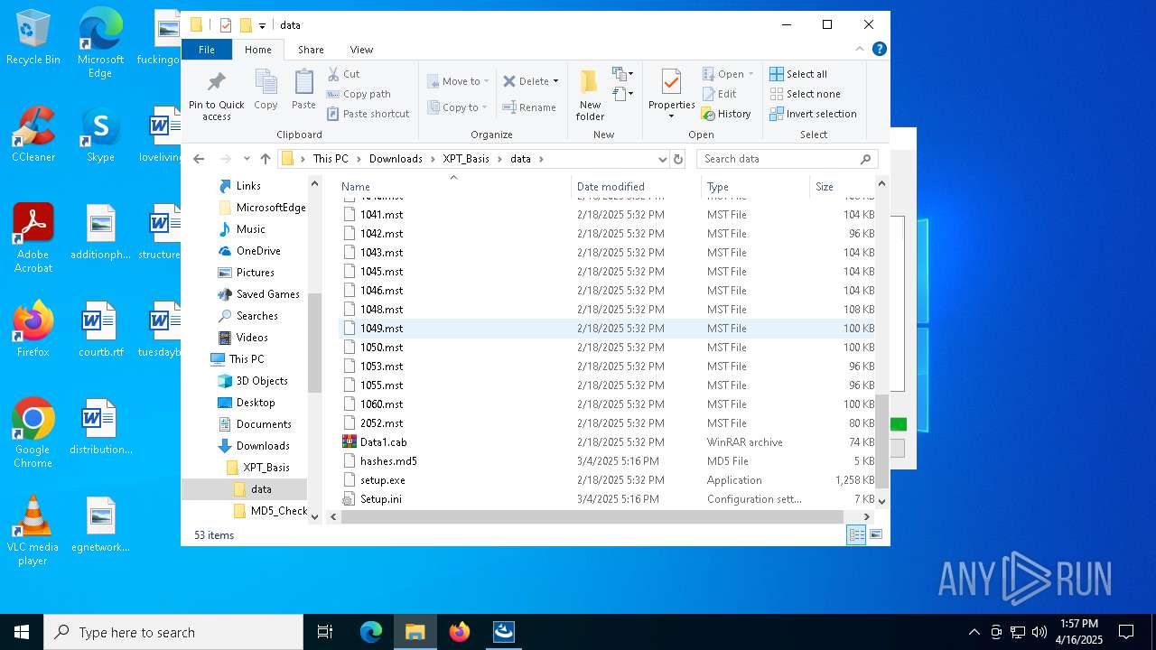Open the address bar history dropdown
This screenshot has width=1156, height=650.
663,159
